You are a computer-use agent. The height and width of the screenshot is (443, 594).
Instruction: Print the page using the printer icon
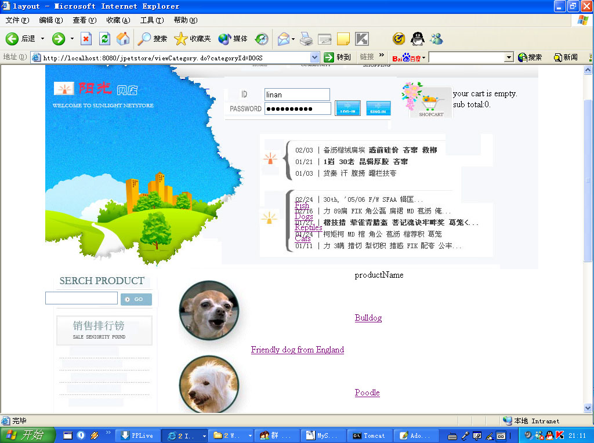[306, 39]
